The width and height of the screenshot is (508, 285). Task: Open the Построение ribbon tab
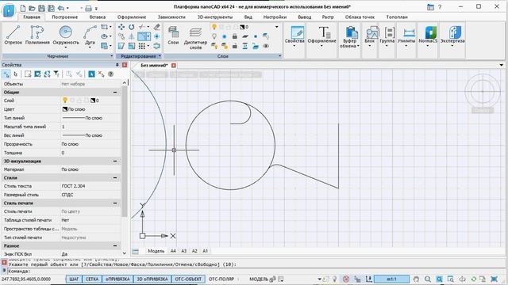[65, 17]
